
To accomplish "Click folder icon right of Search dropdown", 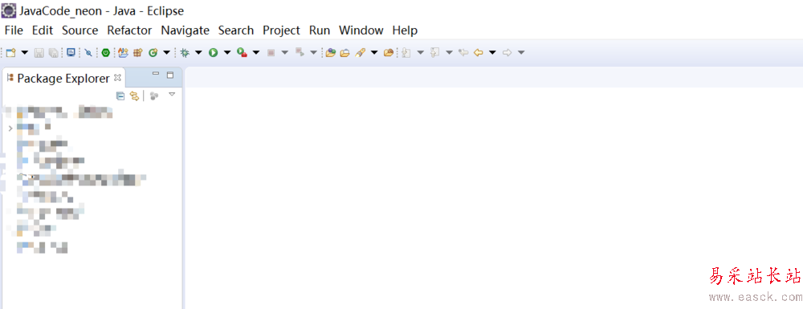I will click(389, 52).
